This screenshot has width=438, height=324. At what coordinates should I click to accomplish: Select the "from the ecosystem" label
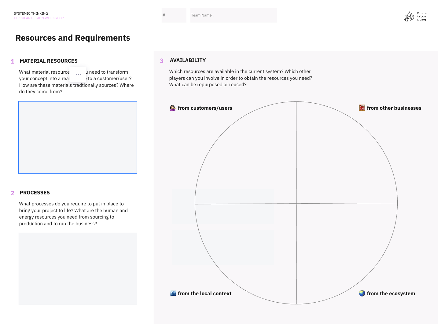[391, 293]
